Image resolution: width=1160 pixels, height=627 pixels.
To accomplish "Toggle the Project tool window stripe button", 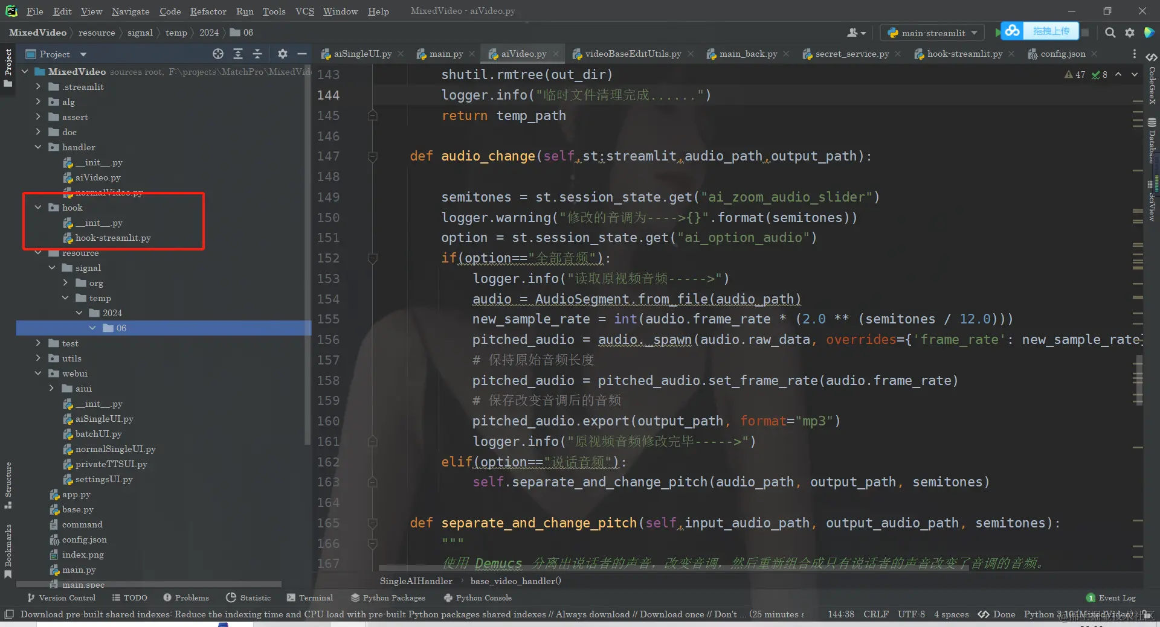I will pos(8,68).
